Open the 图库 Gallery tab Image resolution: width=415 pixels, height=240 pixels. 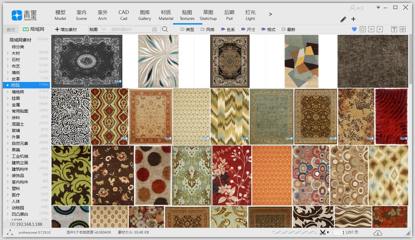coord(145,15)
